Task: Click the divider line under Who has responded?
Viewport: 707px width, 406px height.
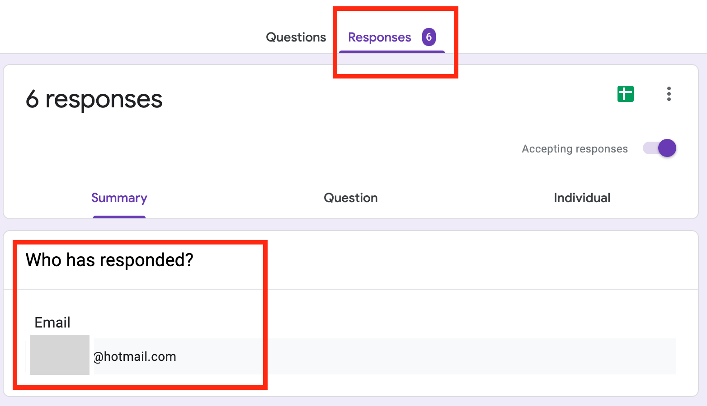Action: click(x=351, y=289)
